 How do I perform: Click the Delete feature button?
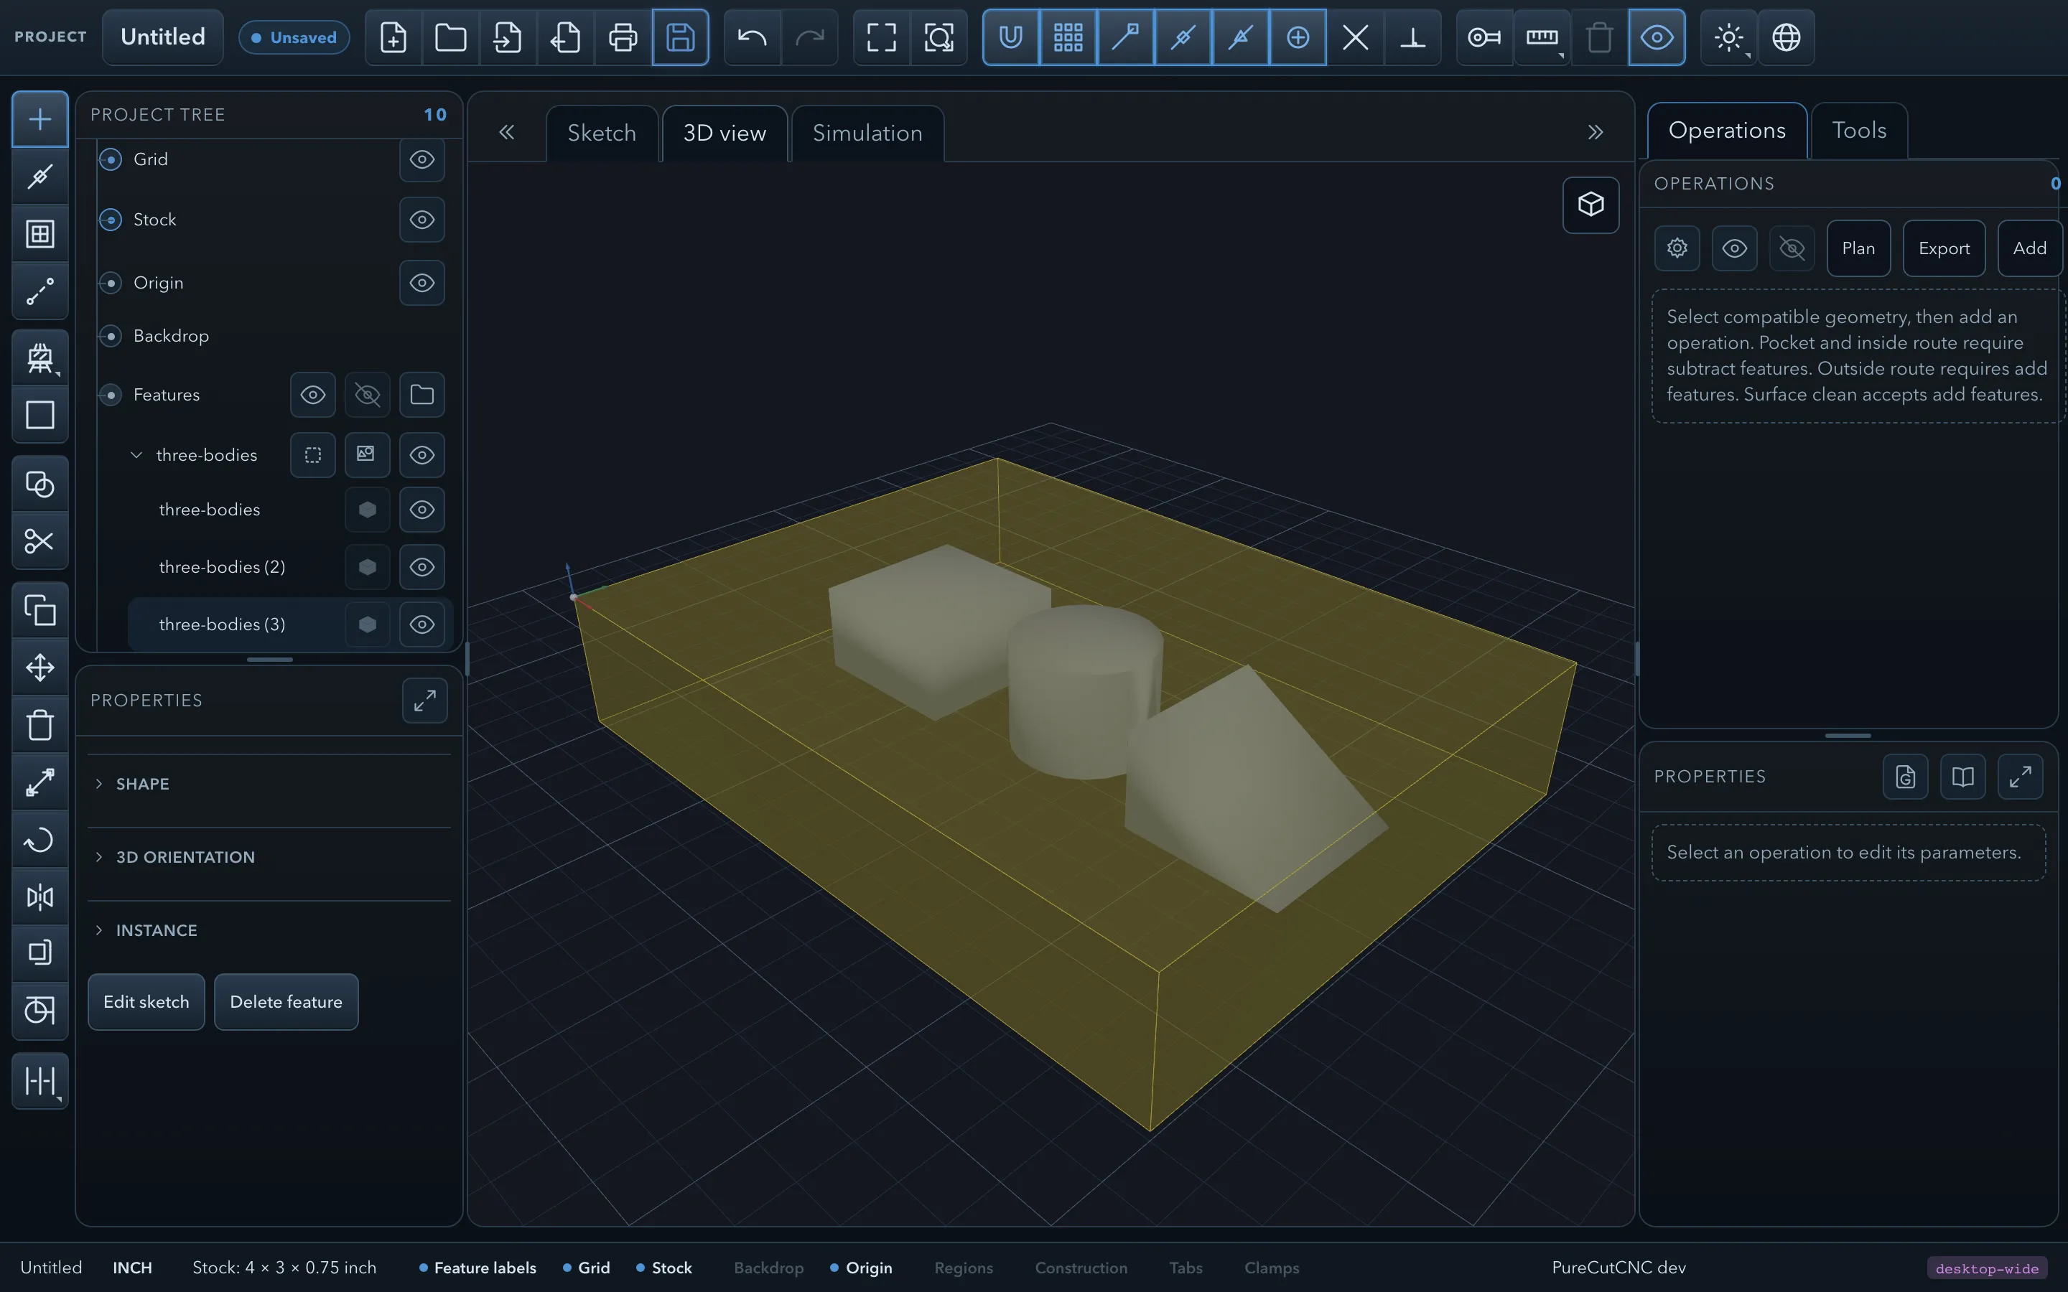click(x=287, y=1002)
